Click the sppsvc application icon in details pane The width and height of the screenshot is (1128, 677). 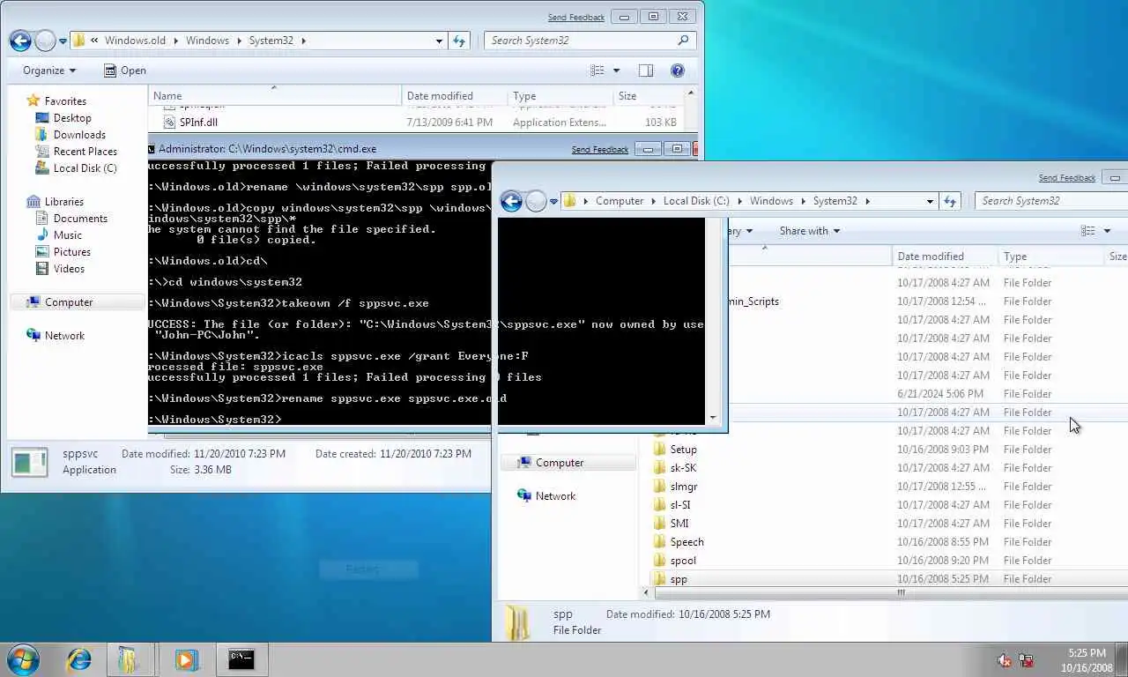point(29,462)
